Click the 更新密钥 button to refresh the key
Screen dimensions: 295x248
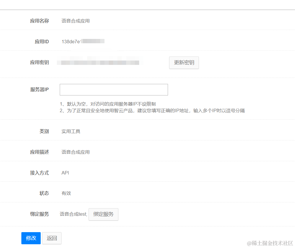click(184, 63)
